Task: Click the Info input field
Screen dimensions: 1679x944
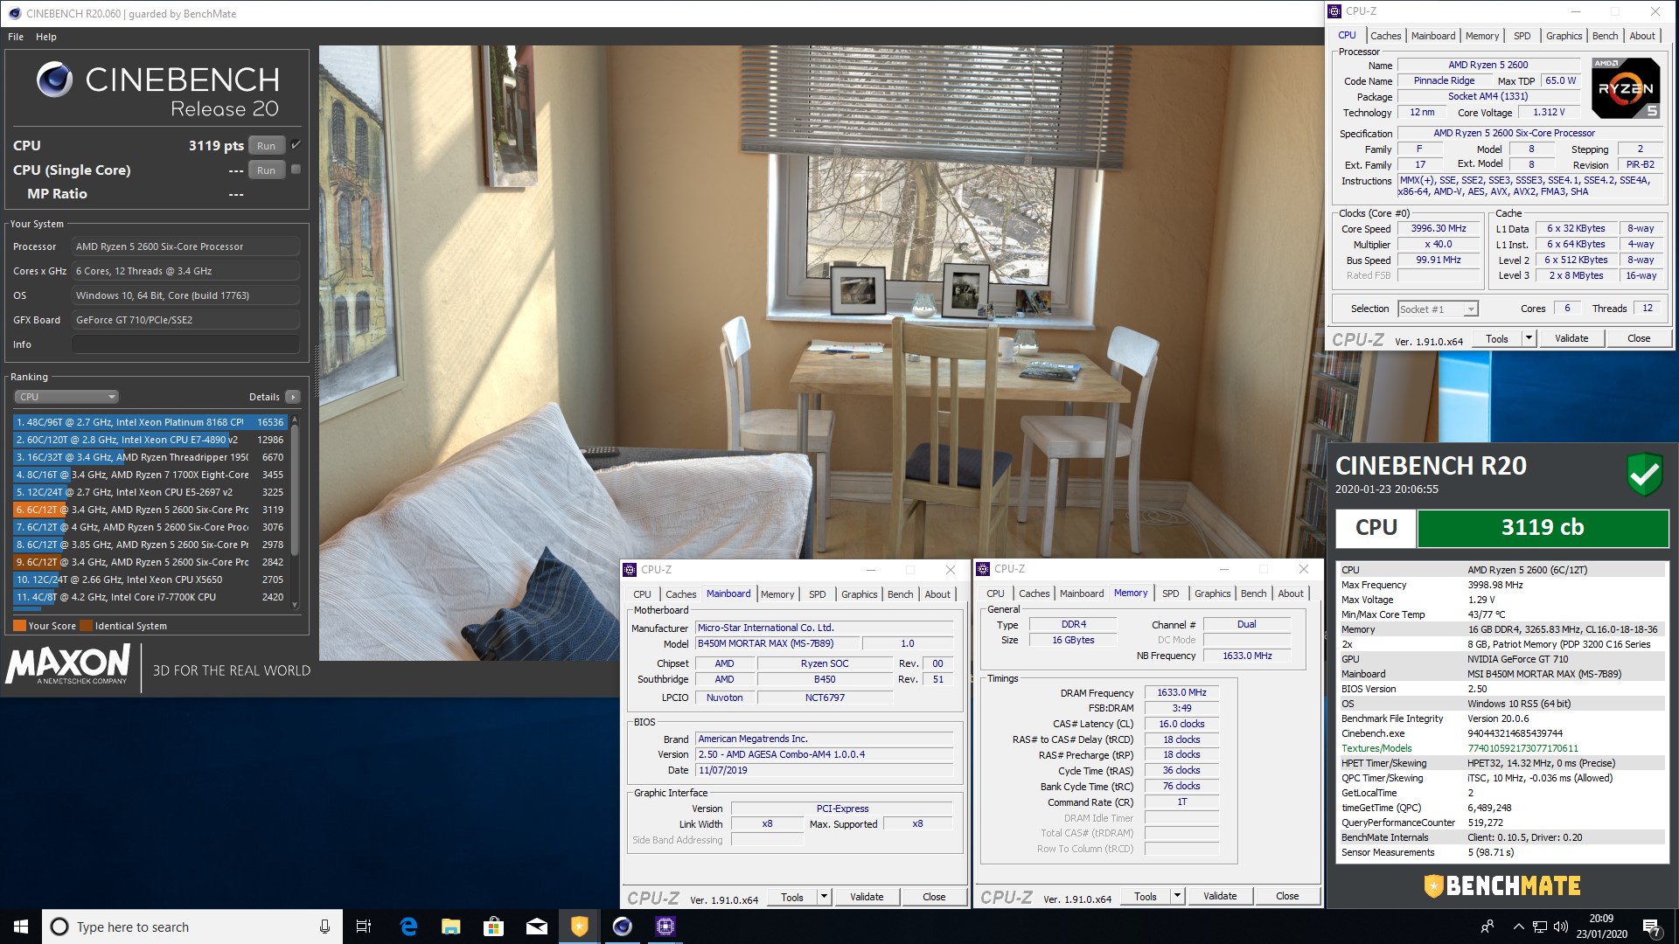Action: (x=185, y=344)
